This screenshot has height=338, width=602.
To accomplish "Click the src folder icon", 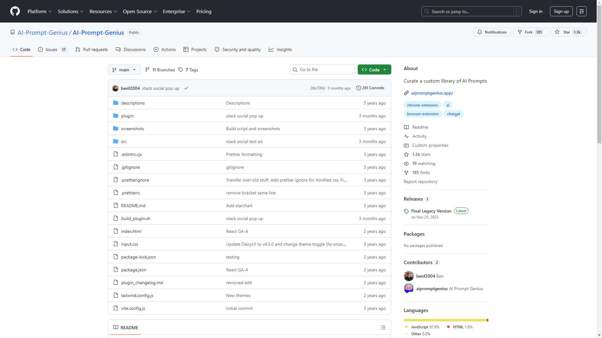I will click(x=116, y=141).
